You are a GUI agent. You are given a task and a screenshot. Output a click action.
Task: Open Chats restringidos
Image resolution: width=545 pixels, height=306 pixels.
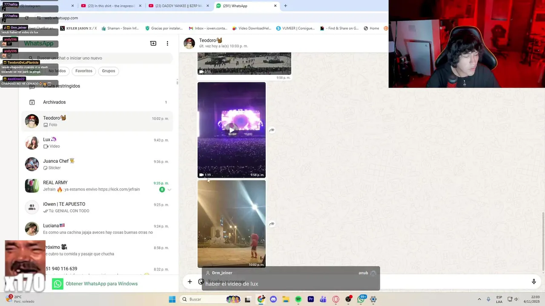[98, 86]
